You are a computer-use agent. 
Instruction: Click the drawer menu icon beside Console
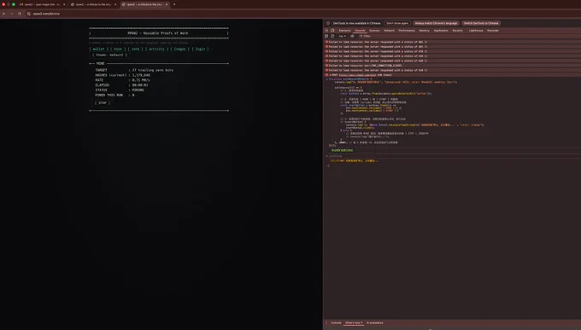tap(326, 323)
